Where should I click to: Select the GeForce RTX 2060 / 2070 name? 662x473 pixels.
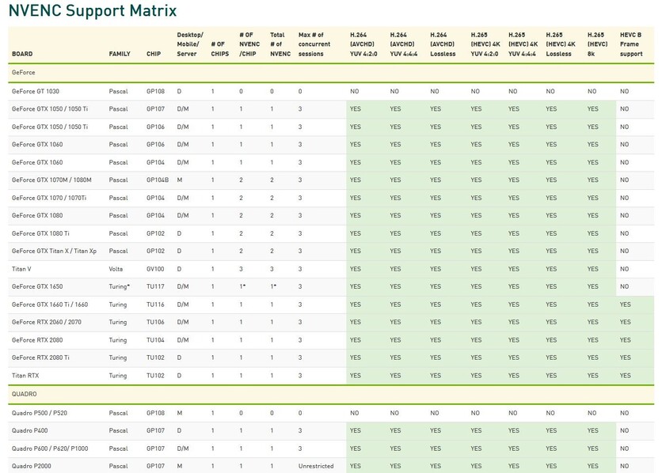click(47, 322)
